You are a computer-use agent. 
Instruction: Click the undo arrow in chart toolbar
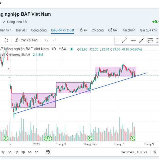(x=46, y=40)
